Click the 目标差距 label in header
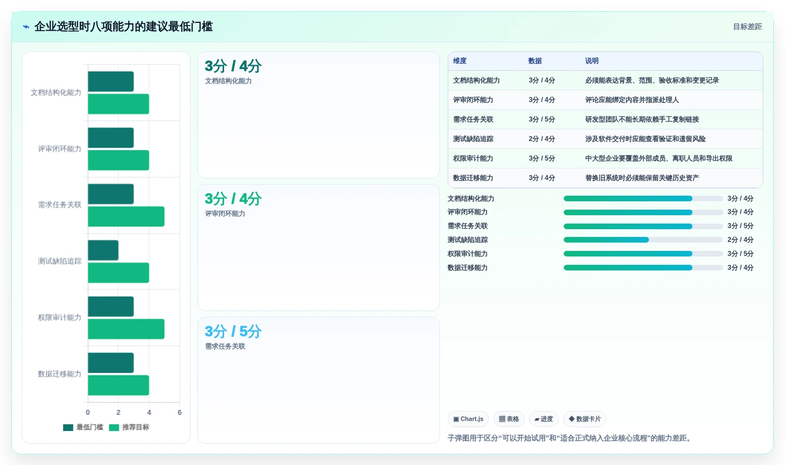 (x=747, y=27)
